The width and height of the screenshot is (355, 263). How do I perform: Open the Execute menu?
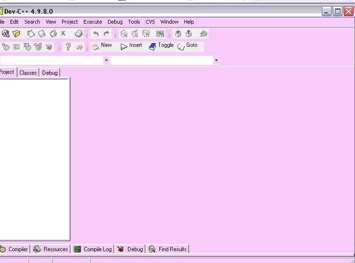pos(92,22)
